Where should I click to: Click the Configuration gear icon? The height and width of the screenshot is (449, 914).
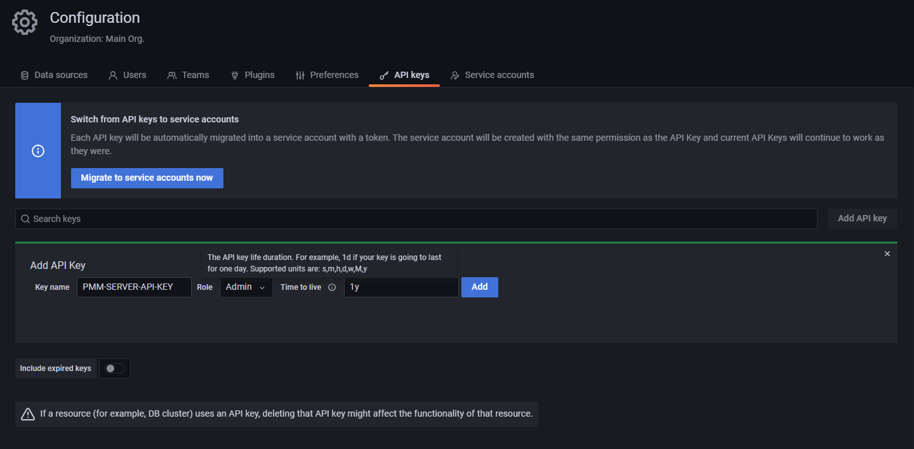click(24, 22)
